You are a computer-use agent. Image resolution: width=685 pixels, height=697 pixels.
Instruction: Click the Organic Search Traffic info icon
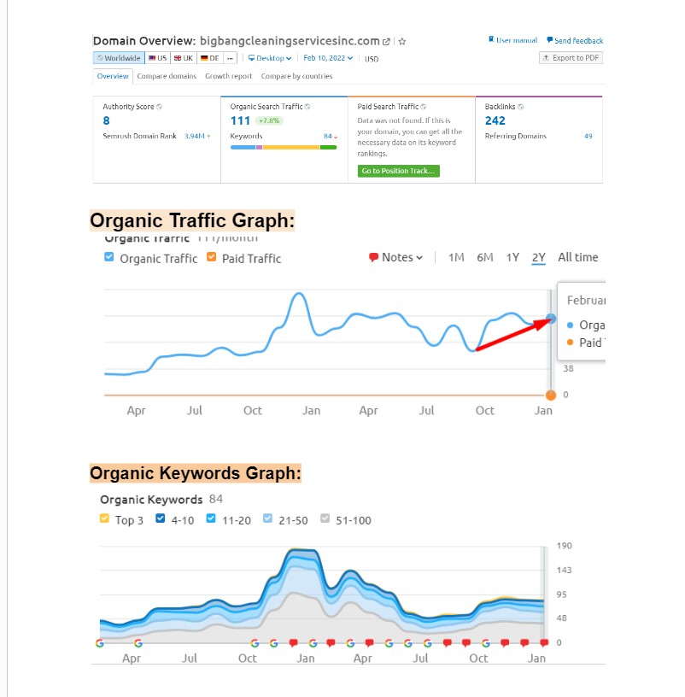307,107
